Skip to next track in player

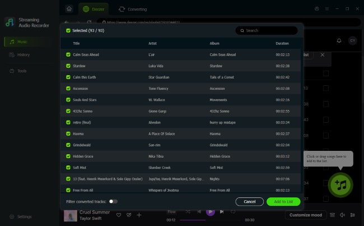click(222, 212)
